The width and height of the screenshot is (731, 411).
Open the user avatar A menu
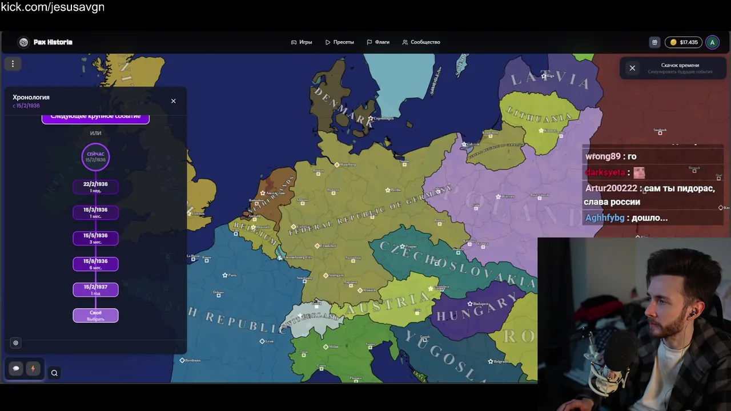[712, 42]
